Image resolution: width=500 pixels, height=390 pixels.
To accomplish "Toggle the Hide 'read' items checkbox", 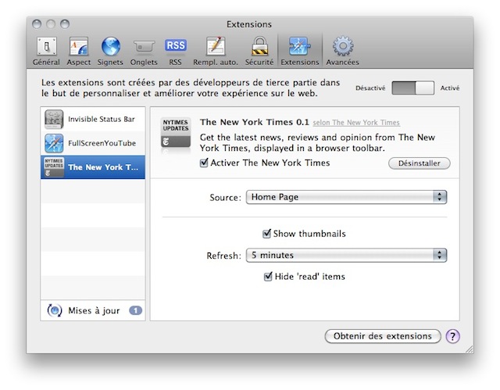I will (268, 276).
